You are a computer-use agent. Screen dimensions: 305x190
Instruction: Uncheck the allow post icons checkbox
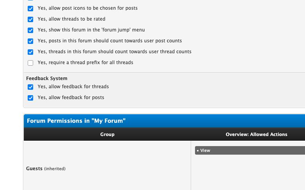click(30, 8)
